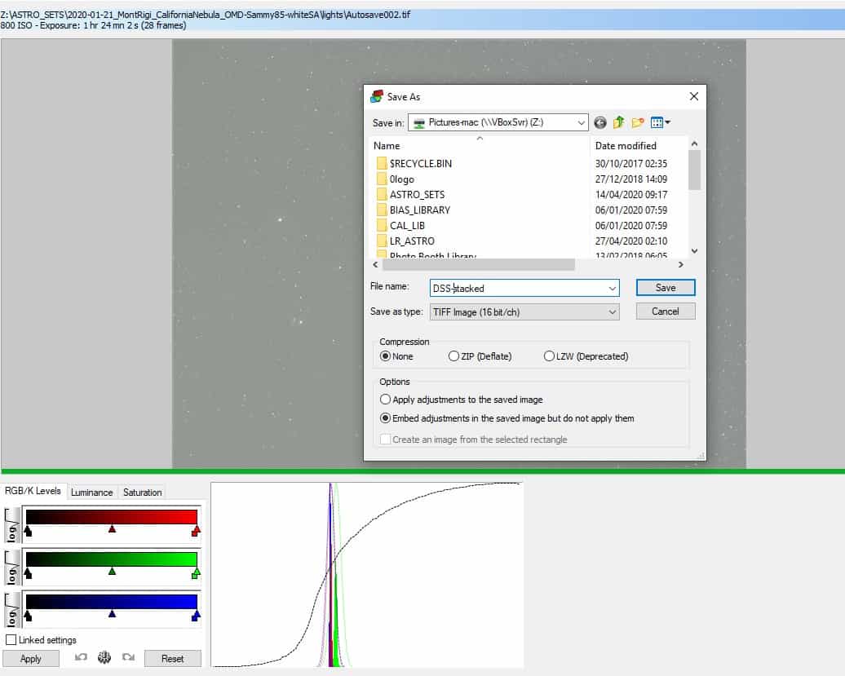This screenshot has height=676, width=845.
Task: Open the ASTRO_SETS folder in list
Action: [417, 194]
